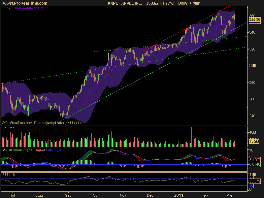
Task: Click the 3.1297 MACD value tag
Action: pyautogui.click(x=254, y=160)
